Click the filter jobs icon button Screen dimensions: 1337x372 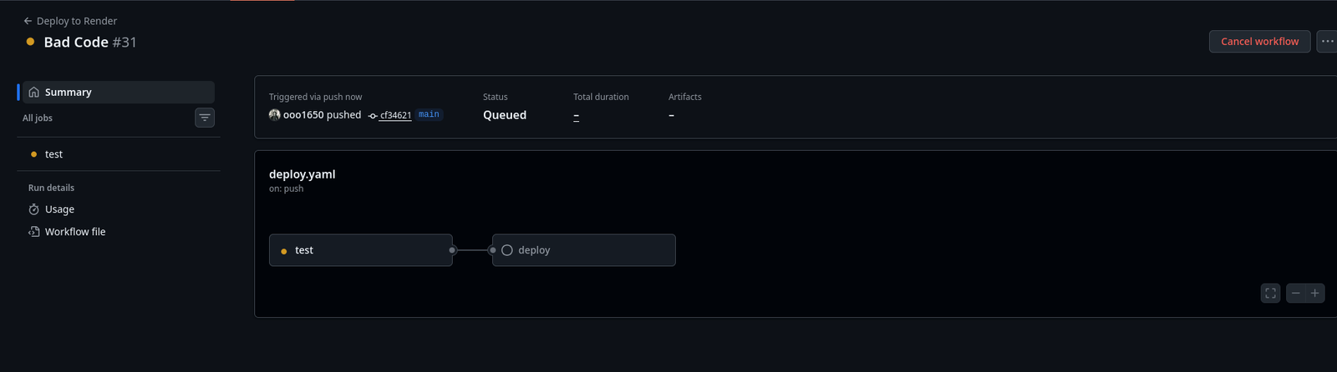(205, 118)
